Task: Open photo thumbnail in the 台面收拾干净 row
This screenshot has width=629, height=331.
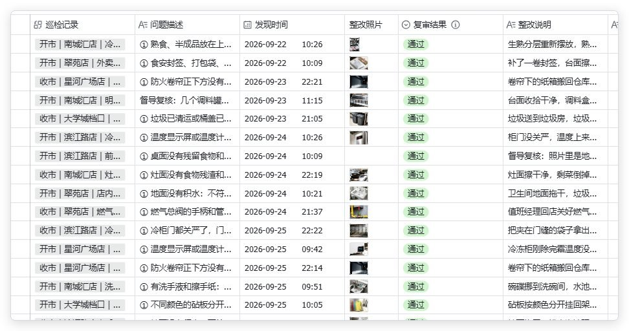Action: (359, 100)
